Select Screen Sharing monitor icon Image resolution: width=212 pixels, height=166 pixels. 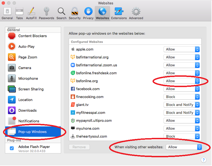(x=12, y=89)
